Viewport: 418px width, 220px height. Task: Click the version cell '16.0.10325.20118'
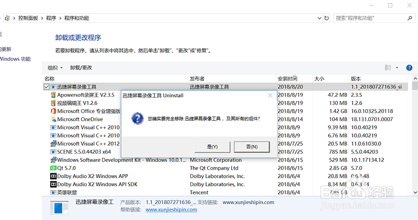pos(372,111)
